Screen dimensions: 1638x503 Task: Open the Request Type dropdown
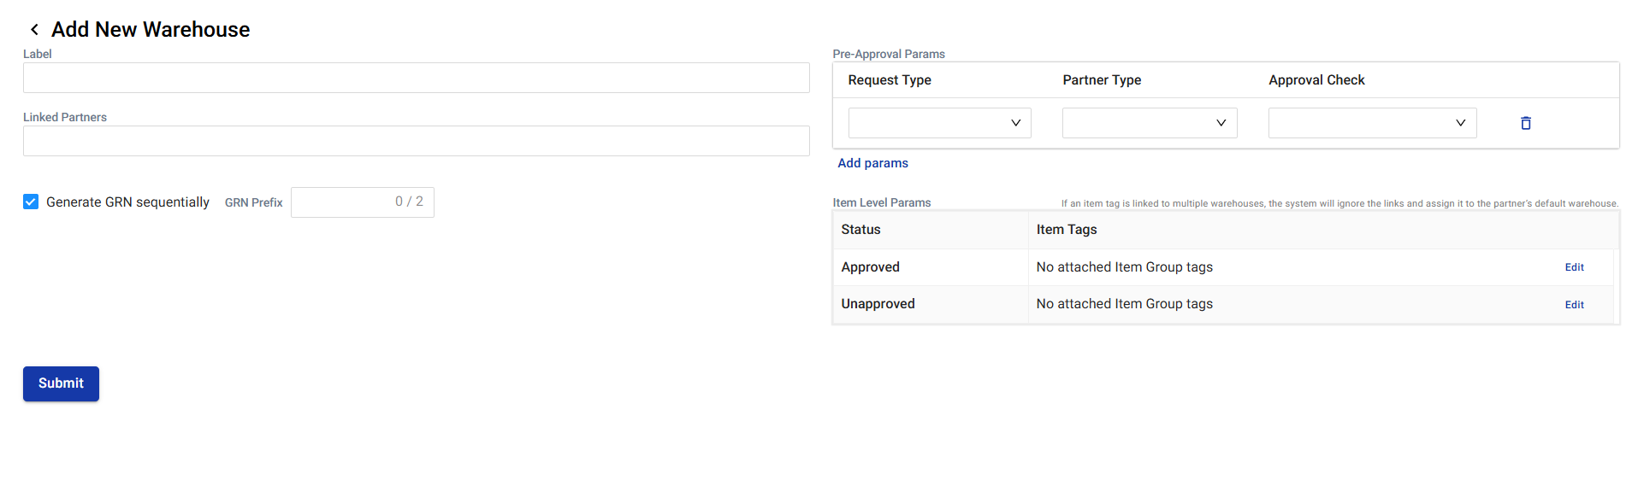938,123
